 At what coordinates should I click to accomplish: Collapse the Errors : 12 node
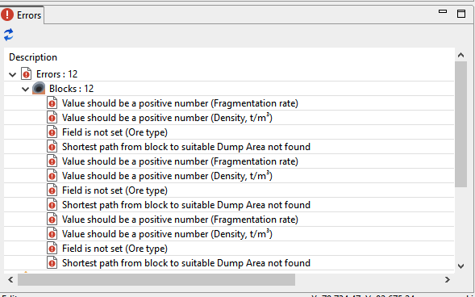12,74
